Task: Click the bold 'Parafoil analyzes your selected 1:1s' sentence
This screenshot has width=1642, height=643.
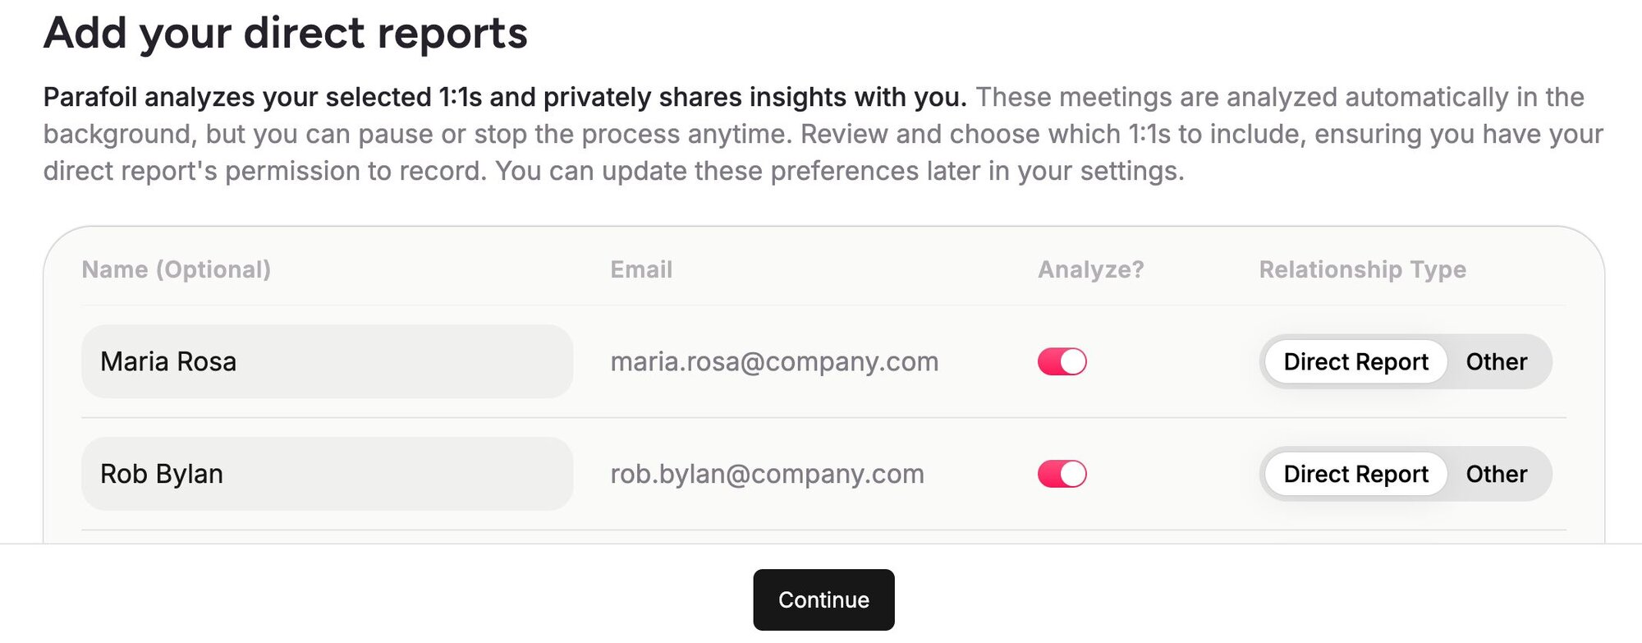Action: click(x=504, y=97)
